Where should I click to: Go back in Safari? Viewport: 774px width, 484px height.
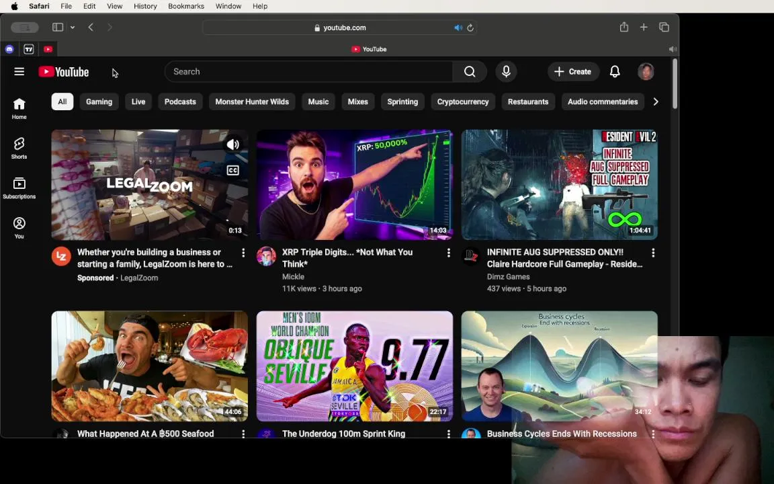point(91,27)
